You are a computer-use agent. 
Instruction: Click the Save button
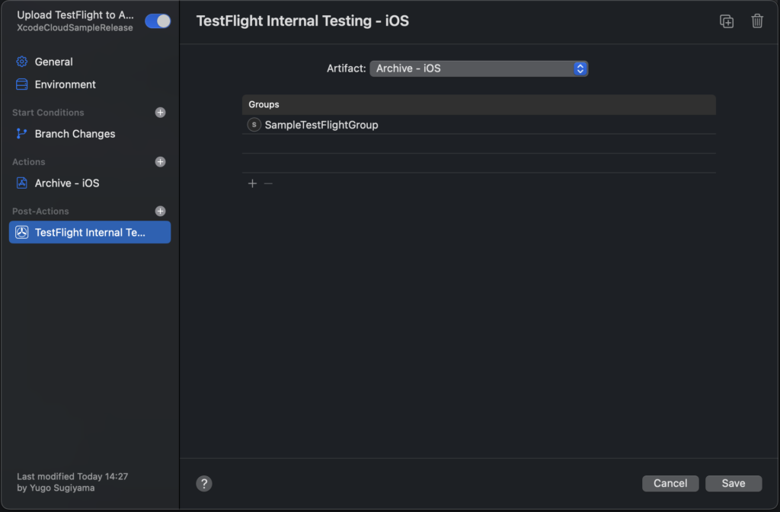(734, 483)
